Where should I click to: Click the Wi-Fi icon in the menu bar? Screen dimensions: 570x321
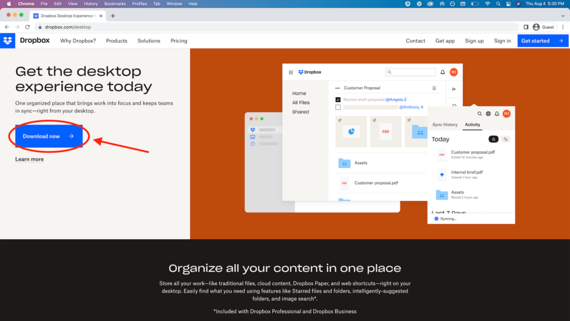[x=488, y=4]
